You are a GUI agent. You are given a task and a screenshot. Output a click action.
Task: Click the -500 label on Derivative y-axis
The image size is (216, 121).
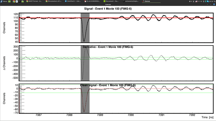tap(15, 78)
